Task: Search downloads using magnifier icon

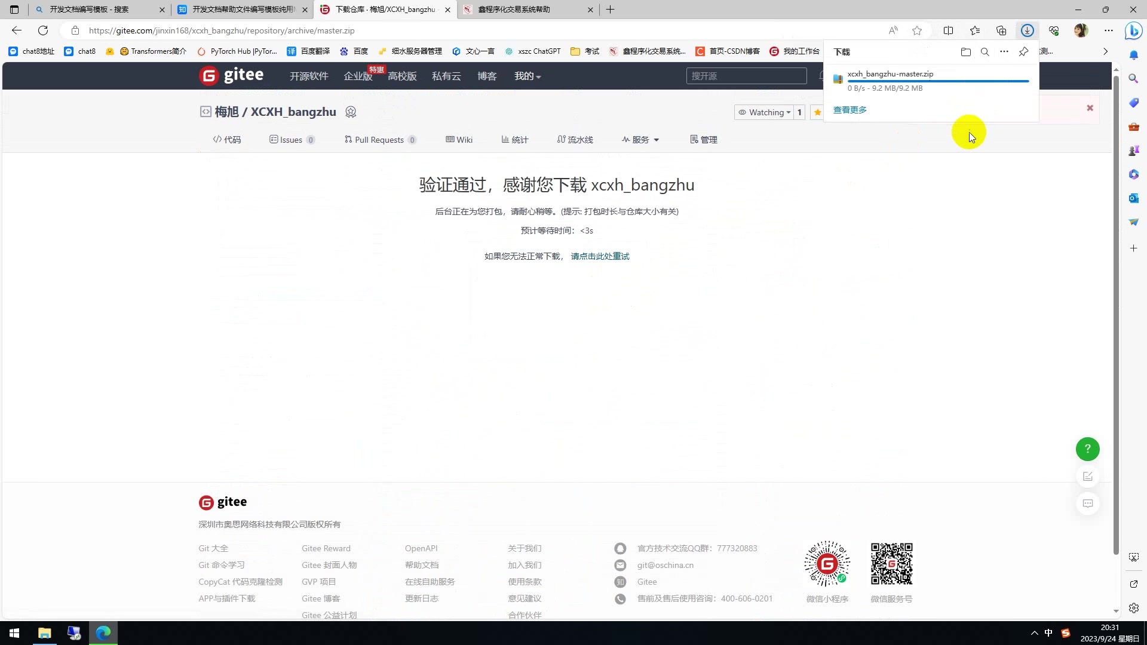Action: tap(985, 52)
